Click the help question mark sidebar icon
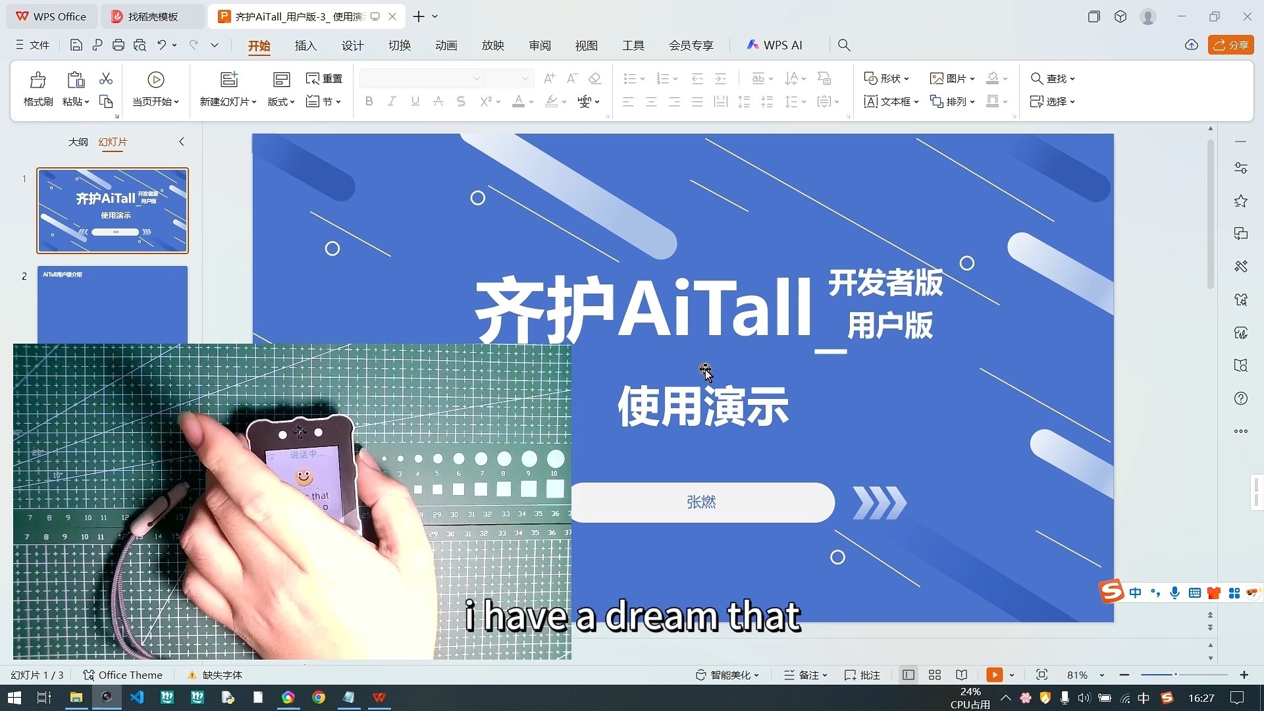The image size is (1264, 711). click(1241, 398)
